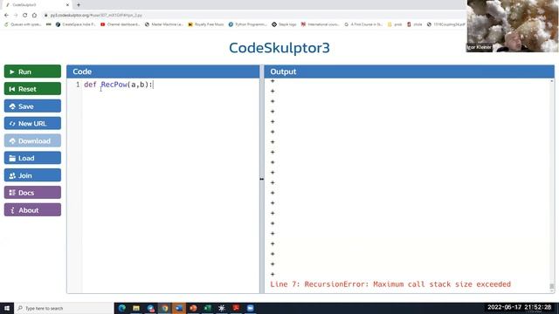This screenshot has width=559, height=314.
Task: Open the CreateSpace Indie bookmark
Action: [76, 24]
